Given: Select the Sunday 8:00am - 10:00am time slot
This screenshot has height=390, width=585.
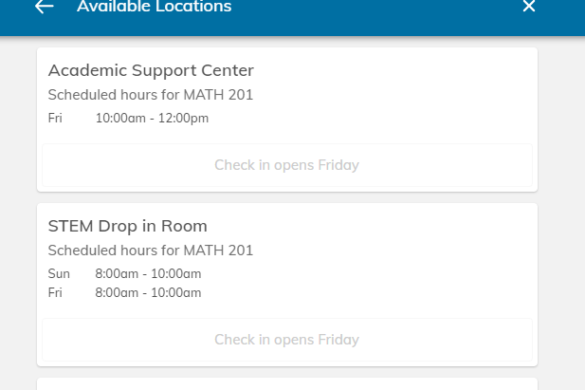Looking at the screenshot, I should pyautogui.click(x=148, y=274).
